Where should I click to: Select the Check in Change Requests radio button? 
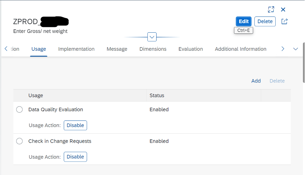[20, 141]
